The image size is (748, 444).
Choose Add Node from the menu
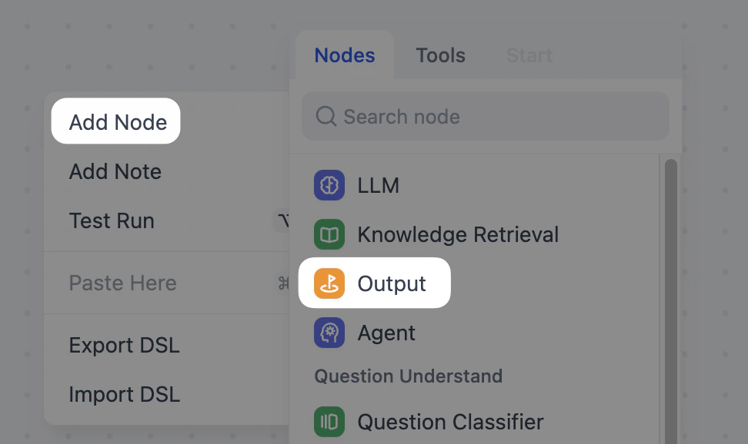point(115,121)
